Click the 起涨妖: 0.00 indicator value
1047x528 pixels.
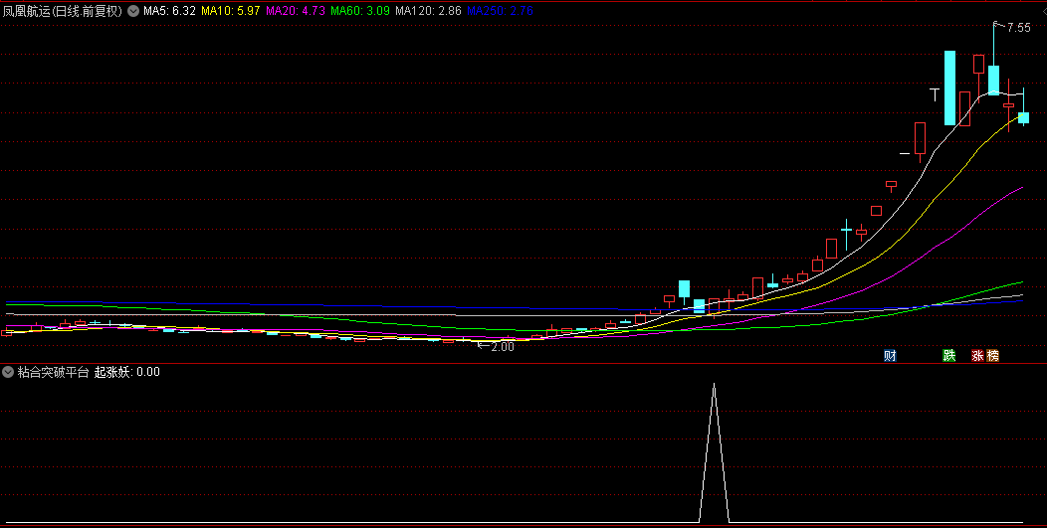pos(126,372)
